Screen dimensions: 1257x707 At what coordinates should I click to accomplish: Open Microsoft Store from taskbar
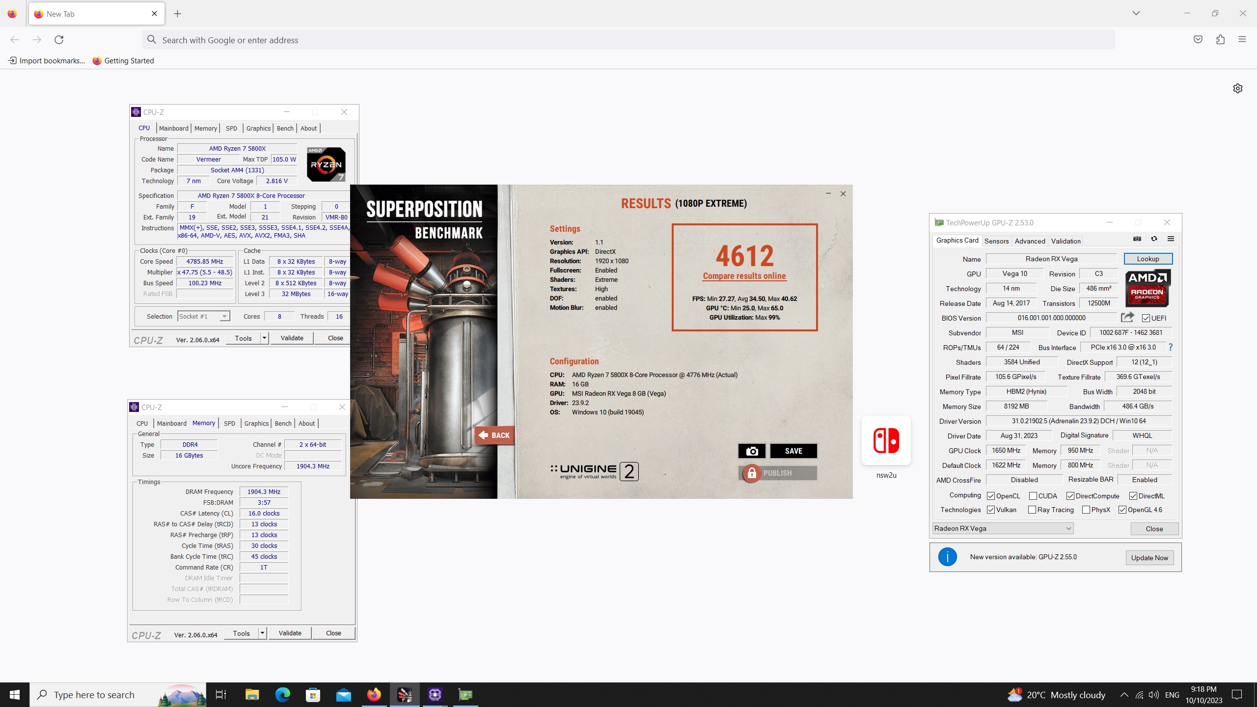coord(313,695)
